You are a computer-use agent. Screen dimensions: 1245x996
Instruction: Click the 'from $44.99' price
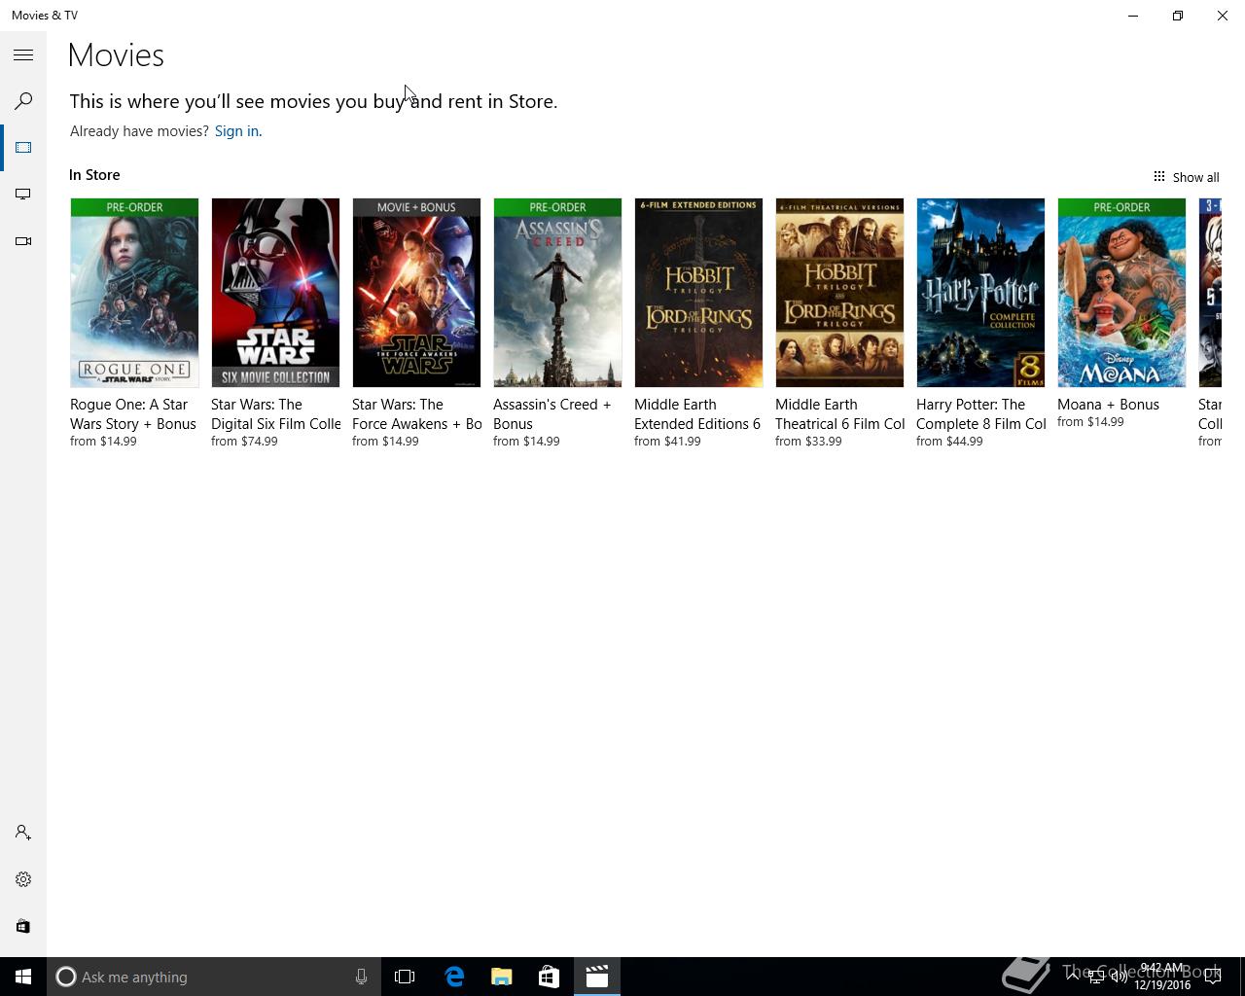[949, 442]
